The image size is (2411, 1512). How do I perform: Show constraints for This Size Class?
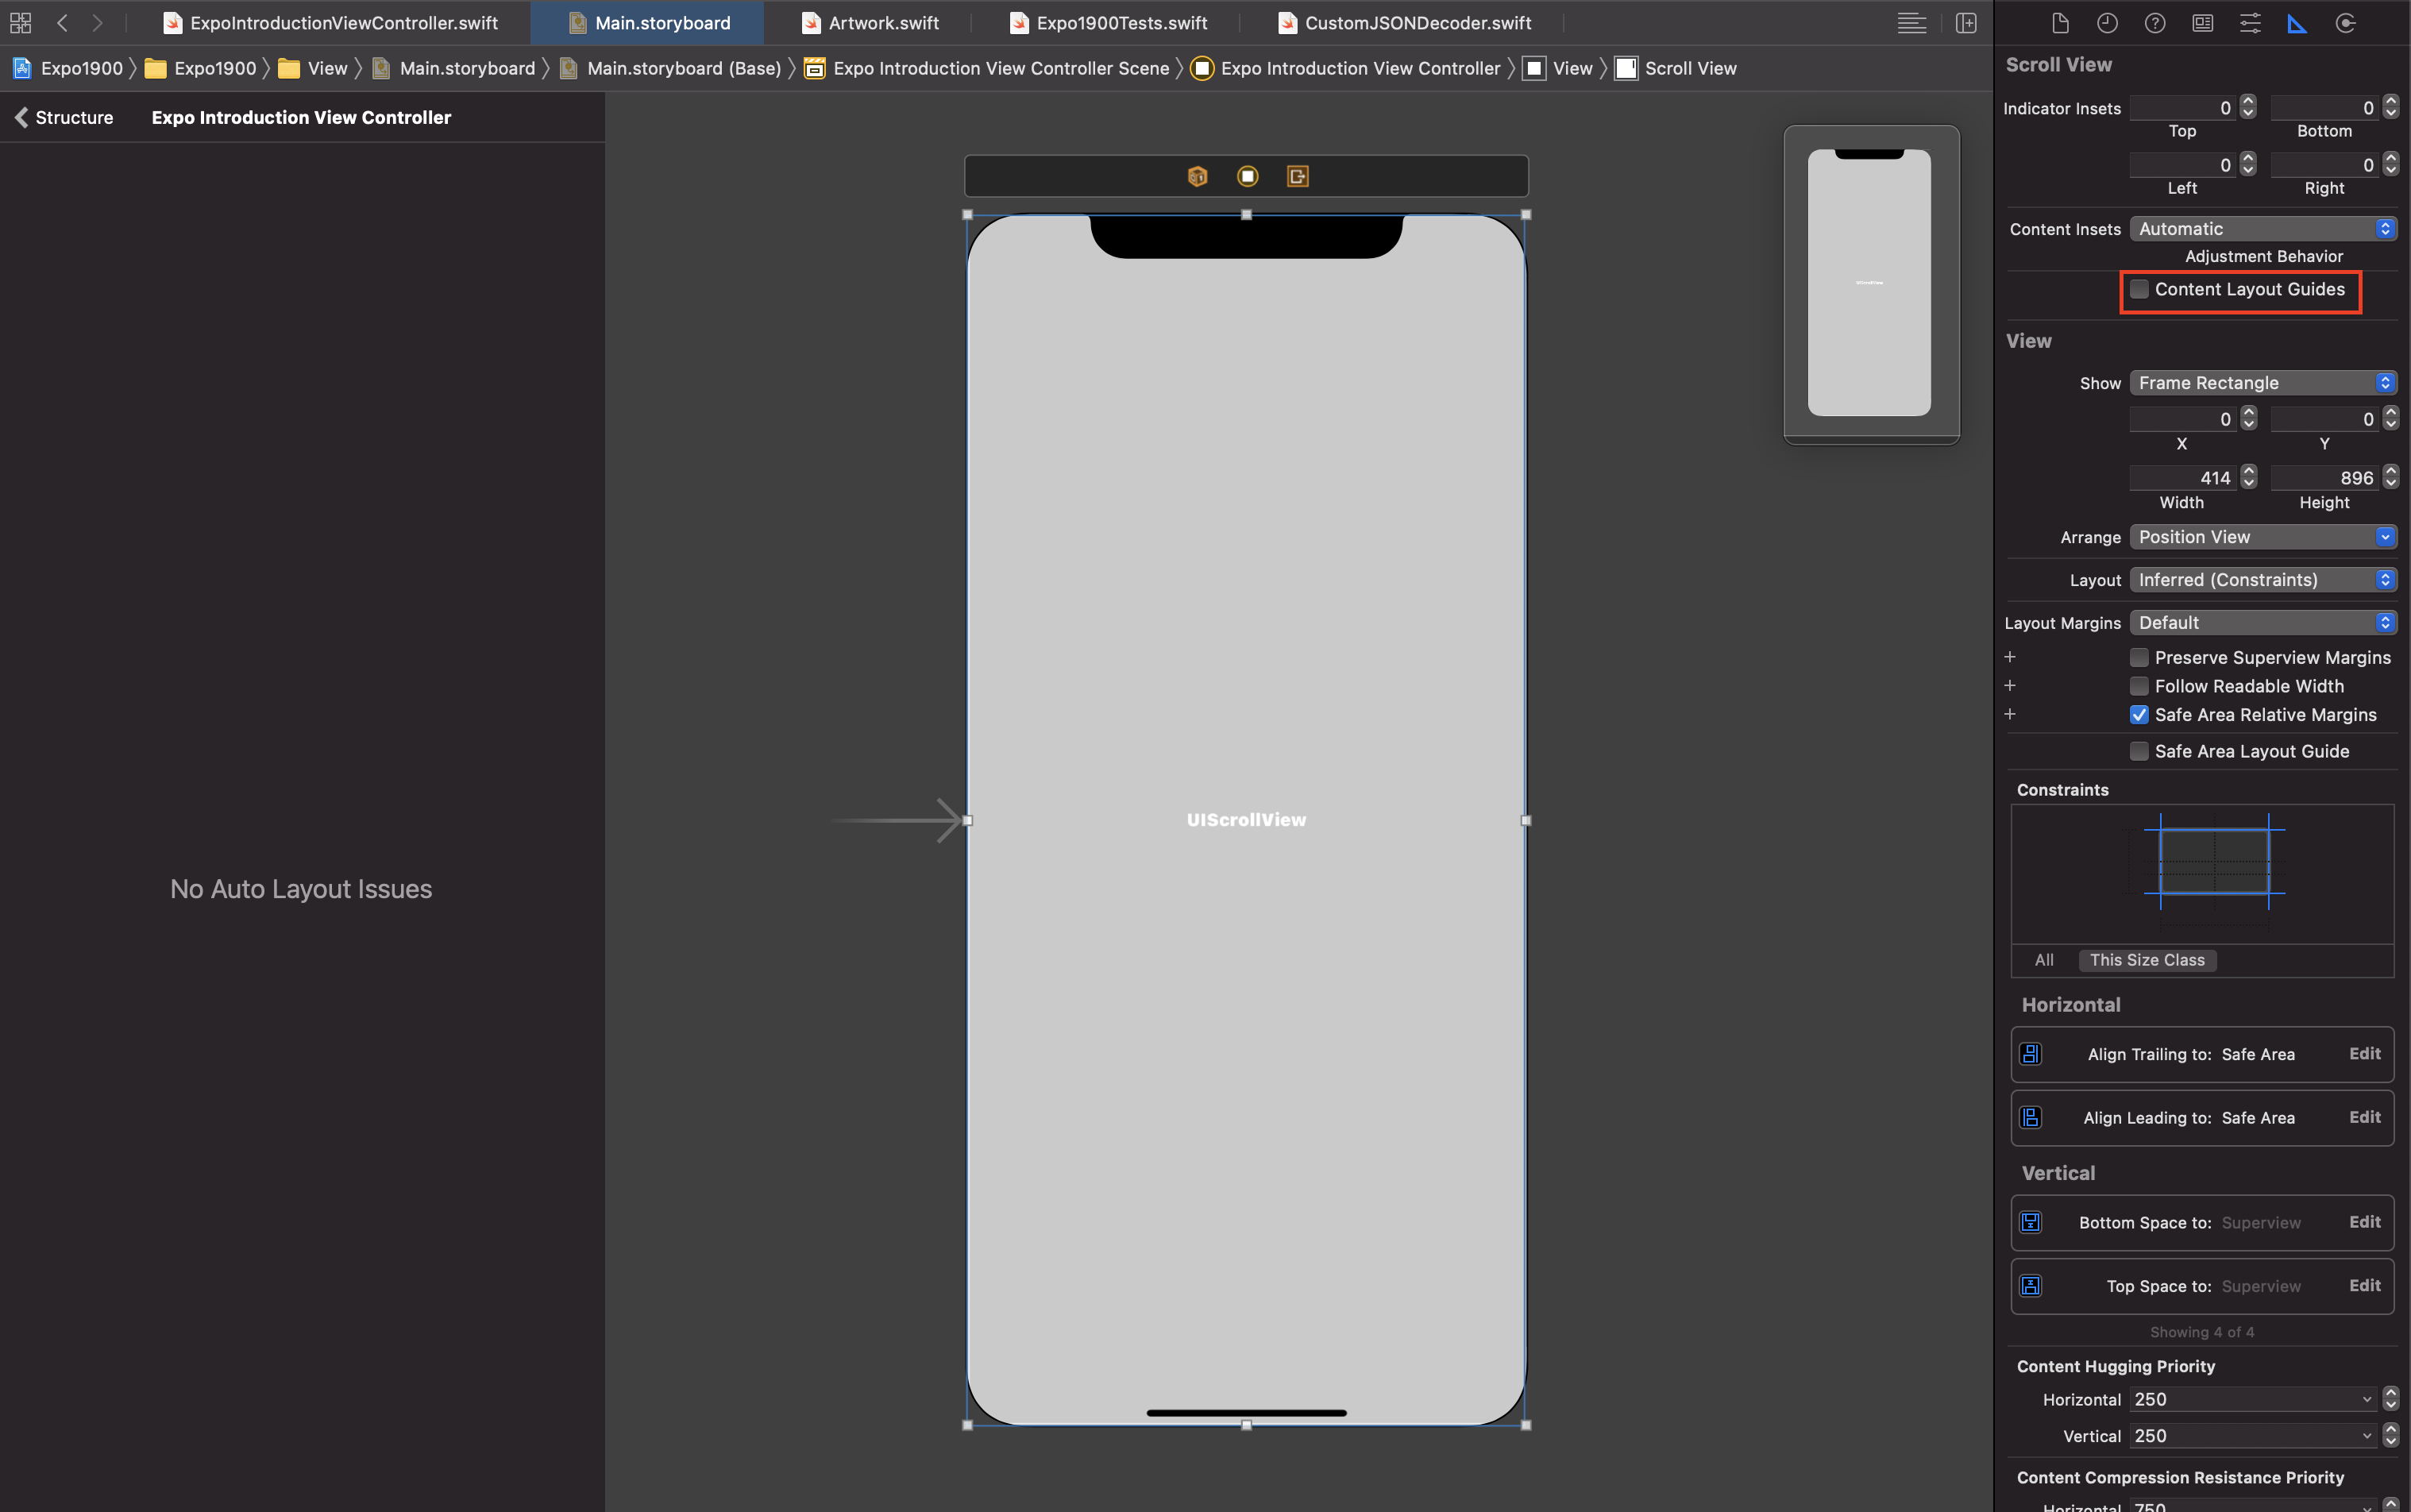click(2147, 960)
